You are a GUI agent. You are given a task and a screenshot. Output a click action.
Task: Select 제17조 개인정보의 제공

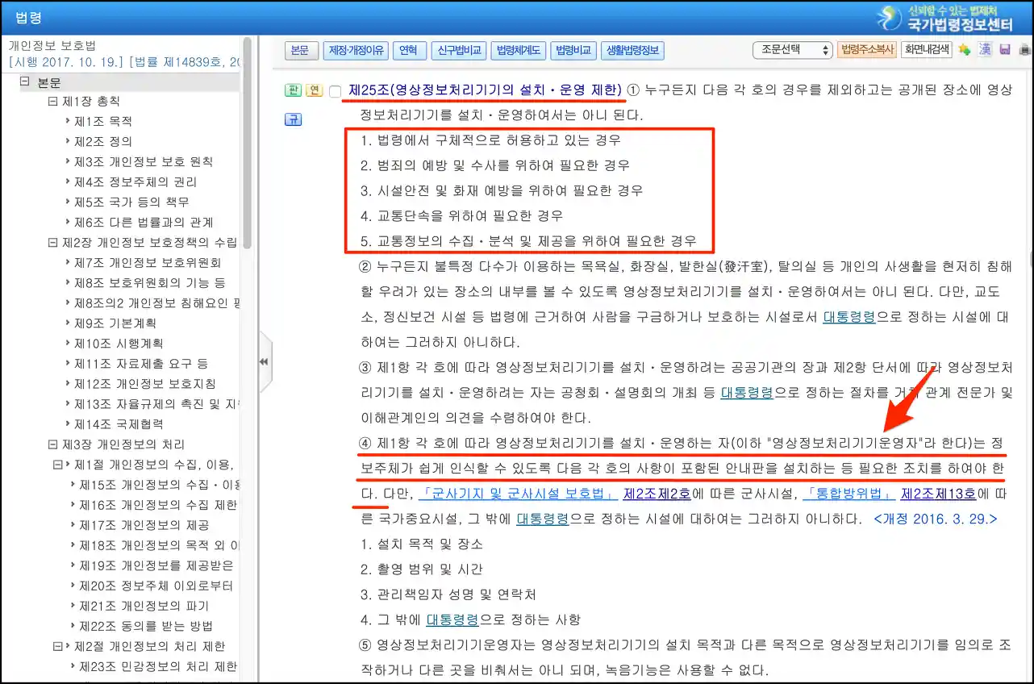tap(144, 525)
